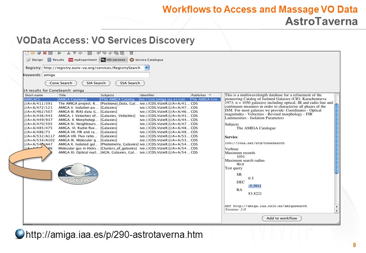
Task: Click the highlighted DEC value -5.3911
Action: 255,186
